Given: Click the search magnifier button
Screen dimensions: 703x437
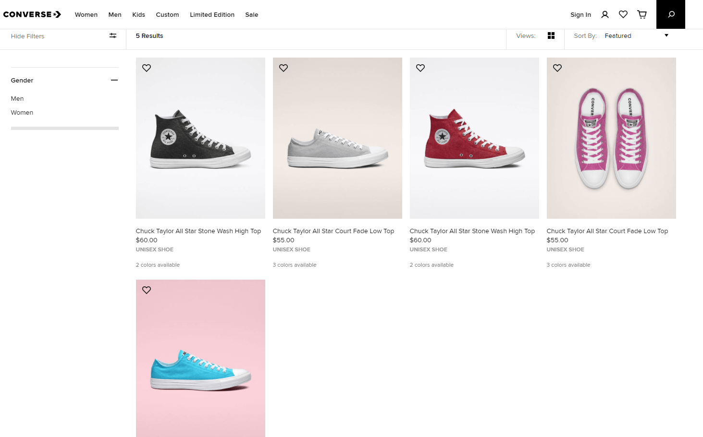Looking at the screenshot, I should [671, 14].
